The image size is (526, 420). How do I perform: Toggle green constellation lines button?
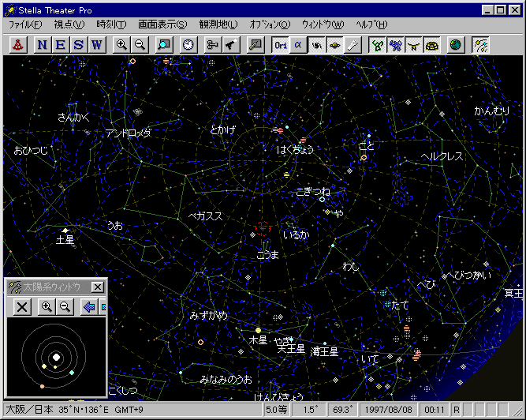pos(377,45)
